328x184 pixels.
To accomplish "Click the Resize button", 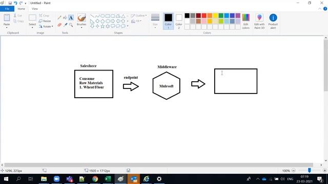I will (45, 21).
